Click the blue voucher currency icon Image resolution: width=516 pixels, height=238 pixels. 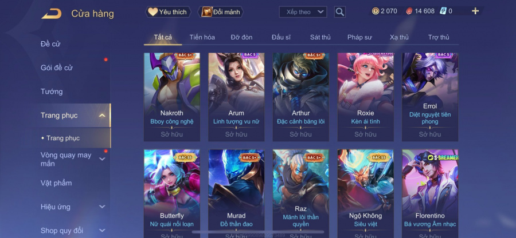click(443, 11)
